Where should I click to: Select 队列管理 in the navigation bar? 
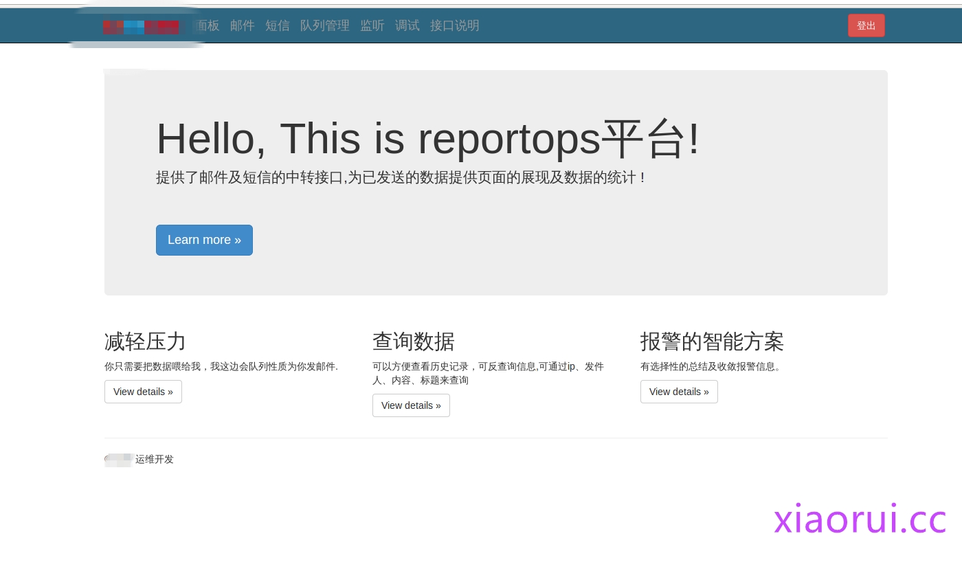point(325,25)
